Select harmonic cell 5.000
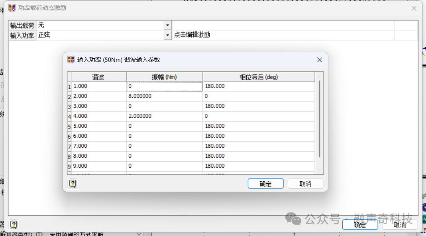The image size is (426, 236). 98,126
